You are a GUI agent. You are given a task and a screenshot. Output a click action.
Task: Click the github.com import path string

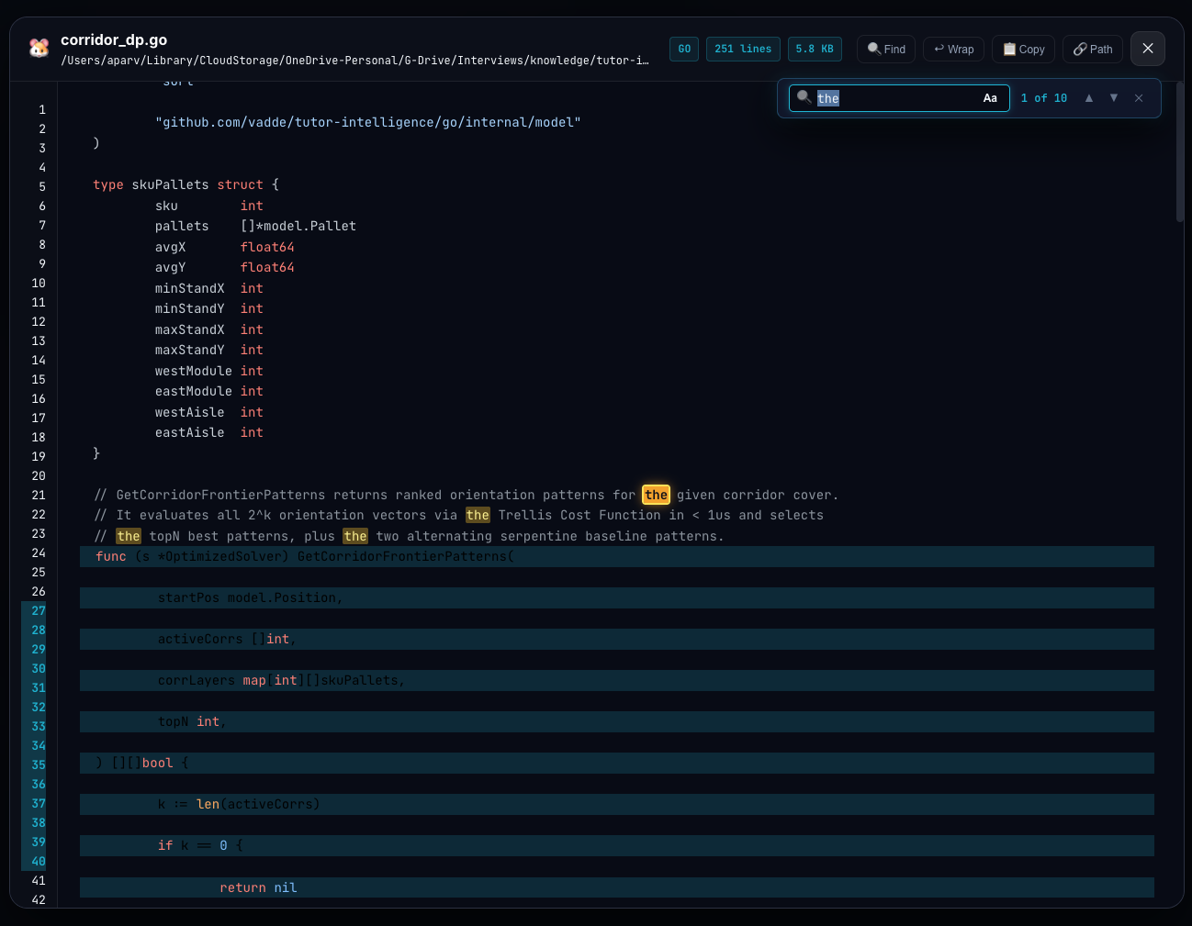tap(368, 122)
